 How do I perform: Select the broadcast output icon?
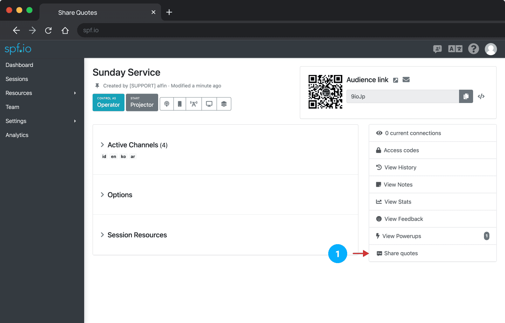tap(167, 104)
